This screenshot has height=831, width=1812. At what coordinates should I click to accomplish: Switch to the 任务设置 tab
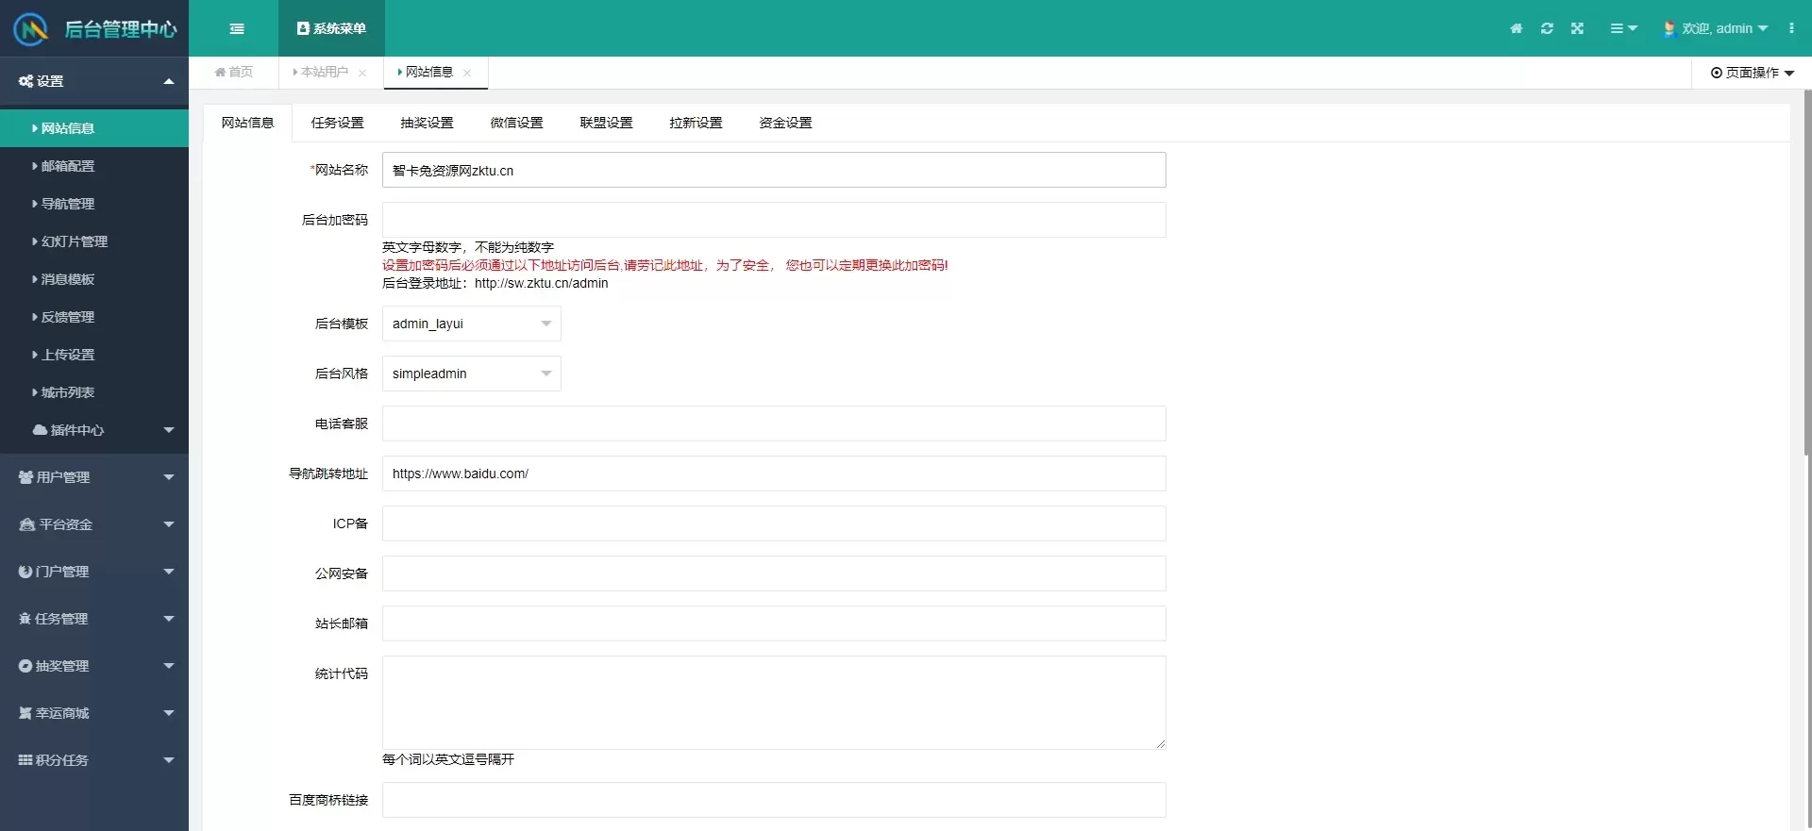(337, 123)
